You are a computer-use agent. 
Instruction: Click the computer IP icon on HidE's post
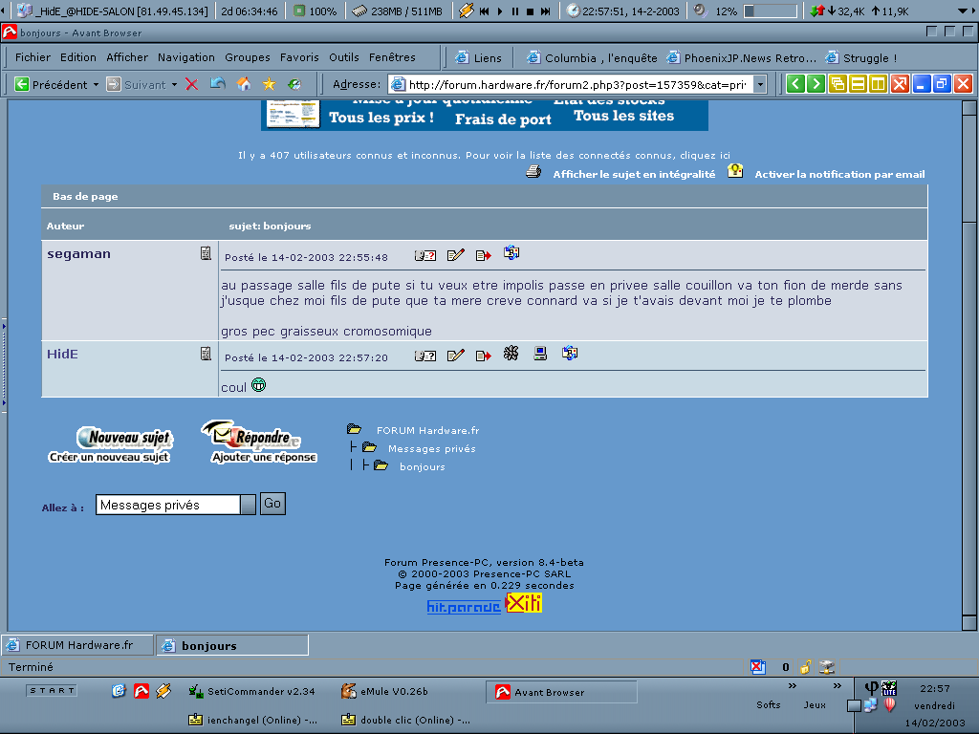539,354
